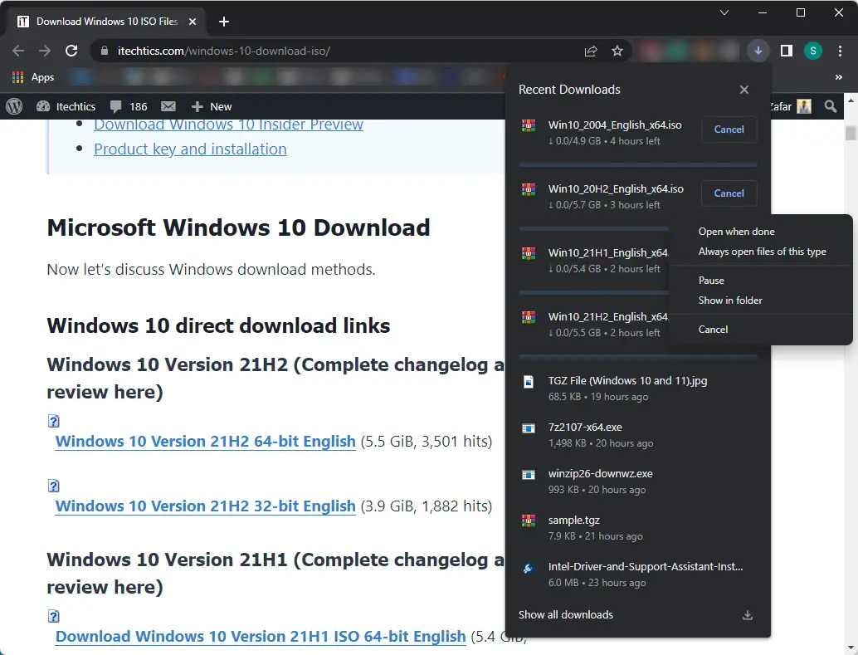Open the sample.tgz download entry
Image resolution: width=858 pixels, height=655 pixels.
(x=637, y=528)
